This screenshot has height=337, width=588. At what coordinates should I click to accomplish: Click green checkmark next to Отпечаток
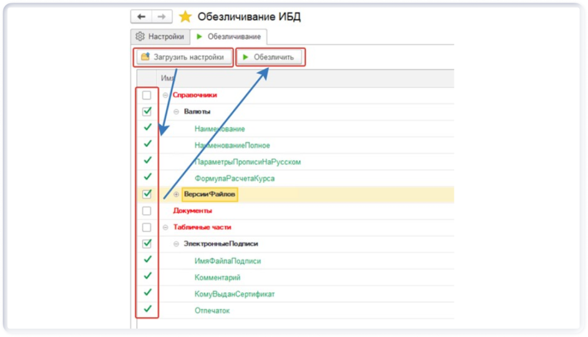(x=147, y=309)
